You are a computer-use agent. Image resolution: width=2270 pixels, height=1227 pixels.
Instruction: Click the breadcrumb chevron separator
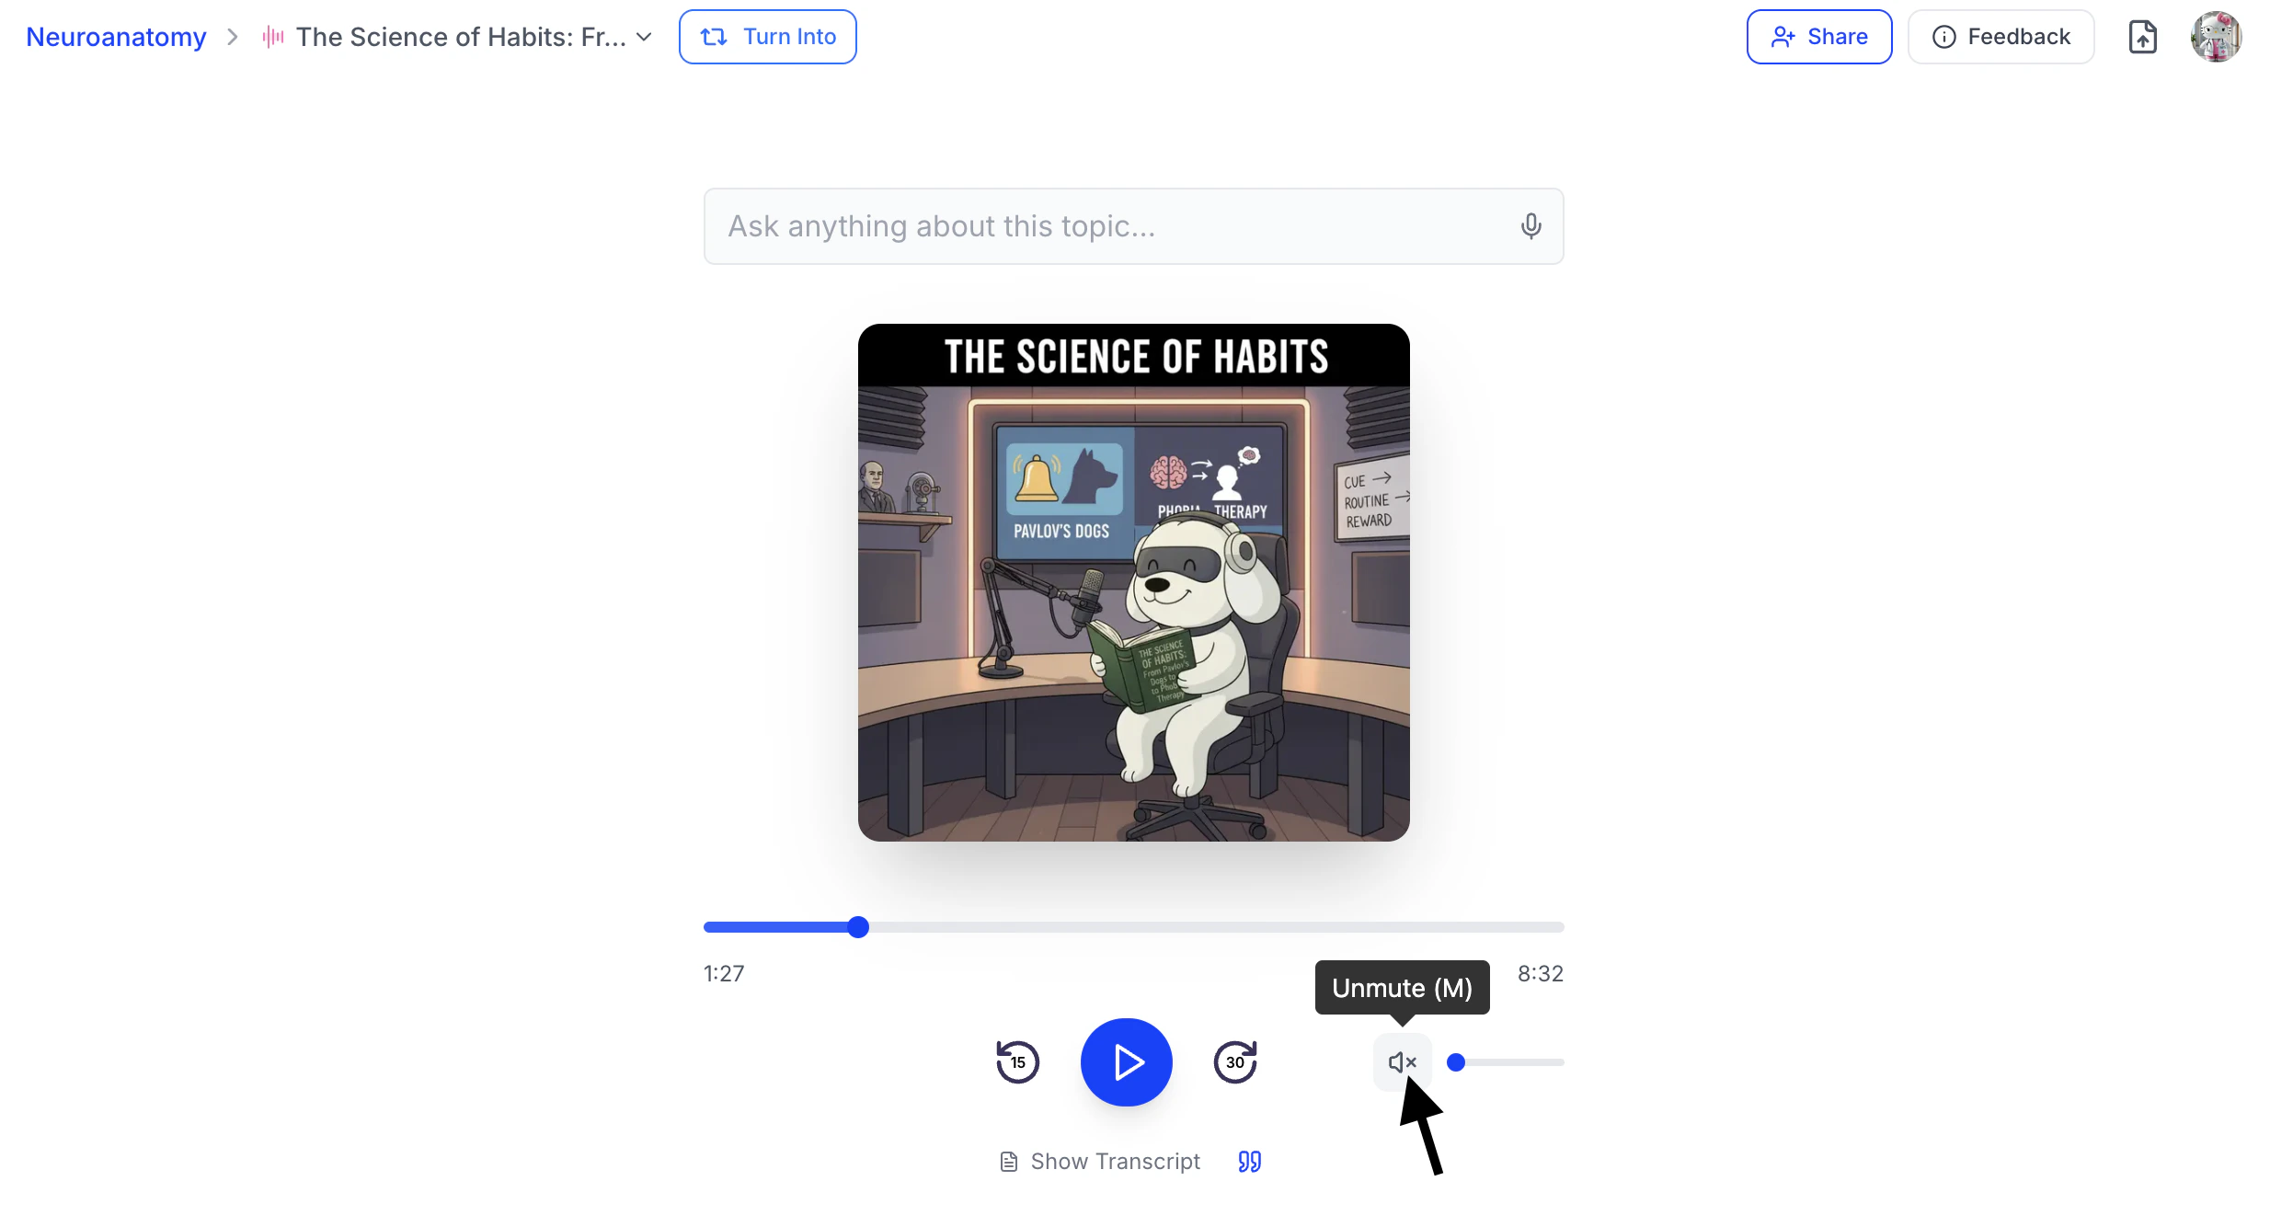click(x=233, y=37)
